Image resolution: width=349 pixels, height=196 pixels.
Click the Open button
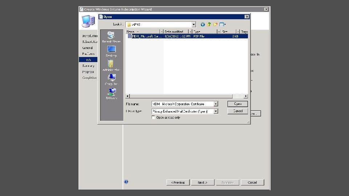coord(238,104)
